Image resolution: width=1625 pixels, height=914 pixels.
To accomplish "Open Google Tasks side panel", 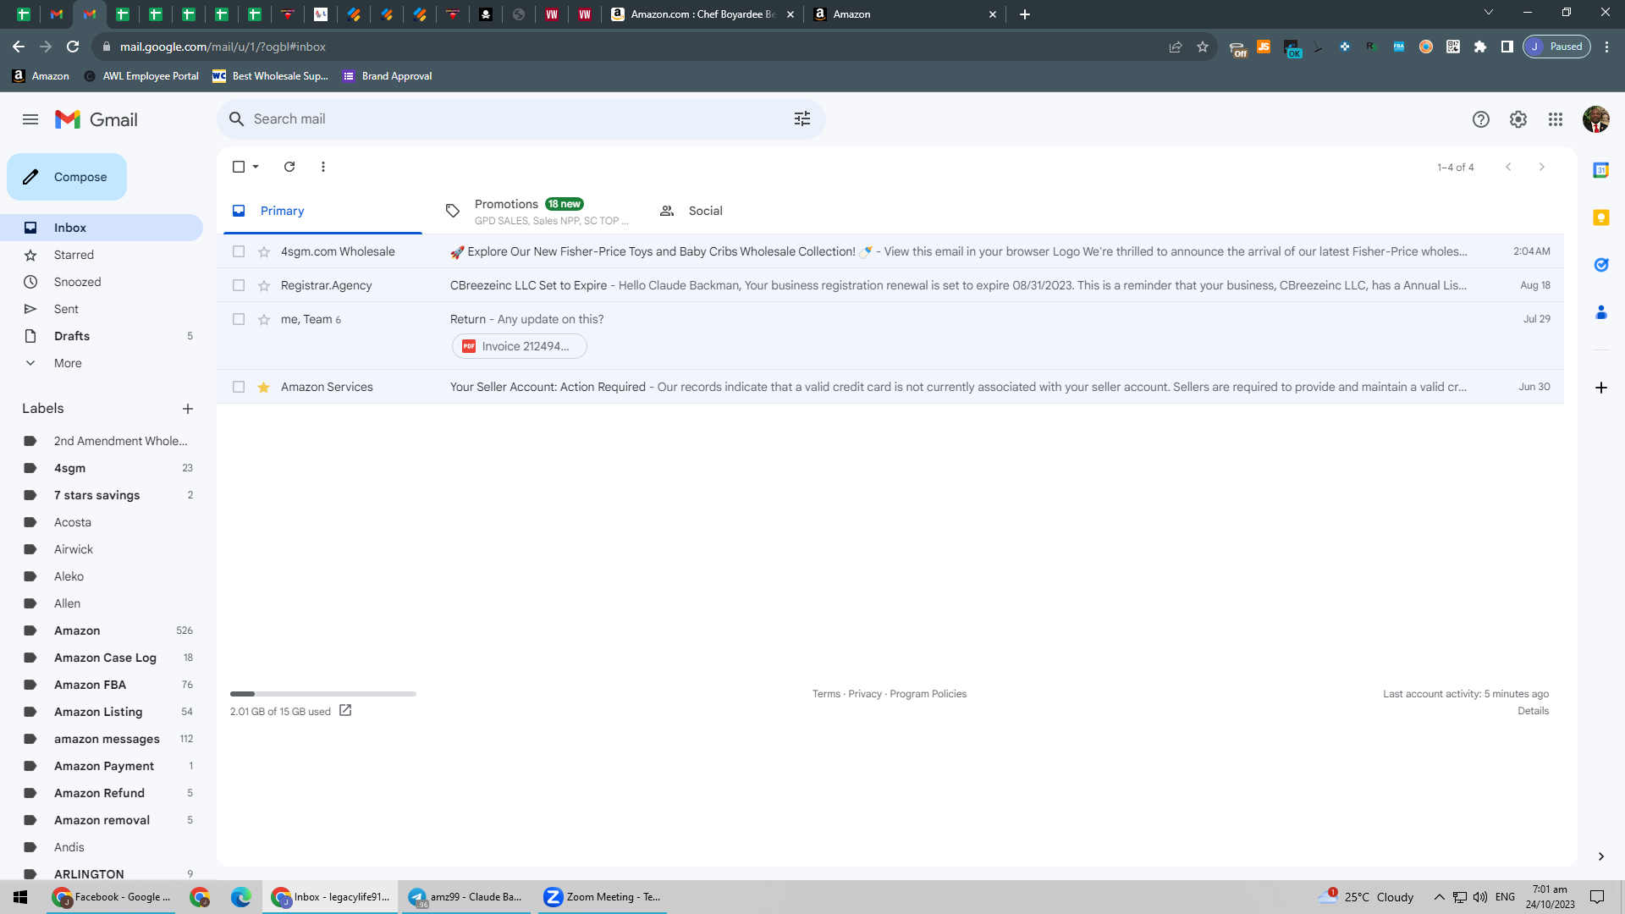I will 1601,265.
